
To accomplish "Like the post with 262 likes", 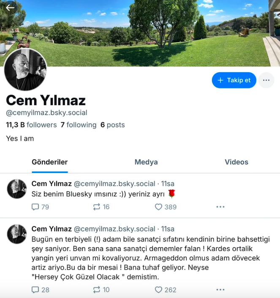I will pos(166,290).
